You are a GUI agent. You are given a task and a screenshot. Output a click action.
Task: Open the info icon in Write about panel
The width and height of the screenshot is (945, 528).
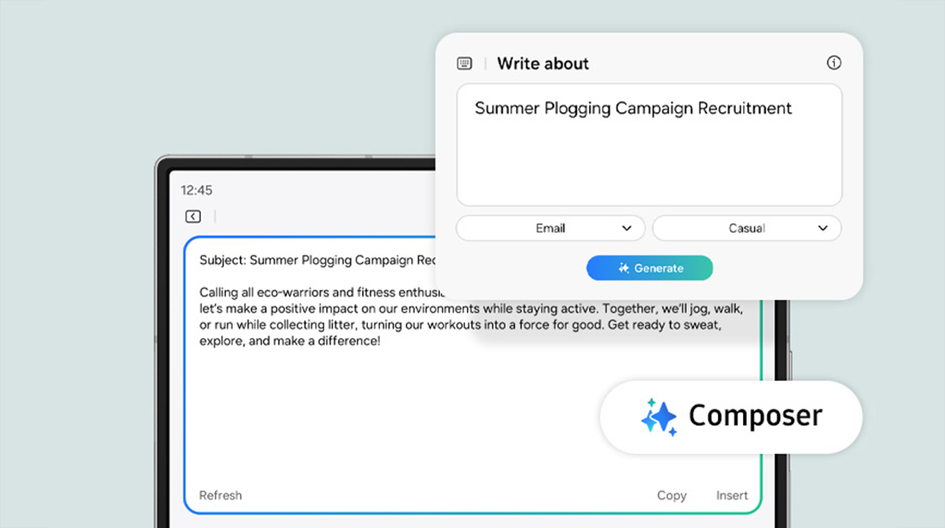click(x=834, y=63)
